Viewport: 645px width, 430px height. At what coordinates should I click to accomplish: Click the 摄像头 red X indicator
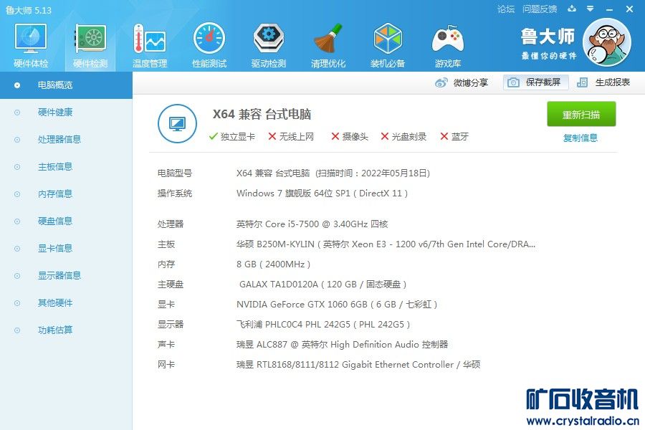tap(335, 137)
